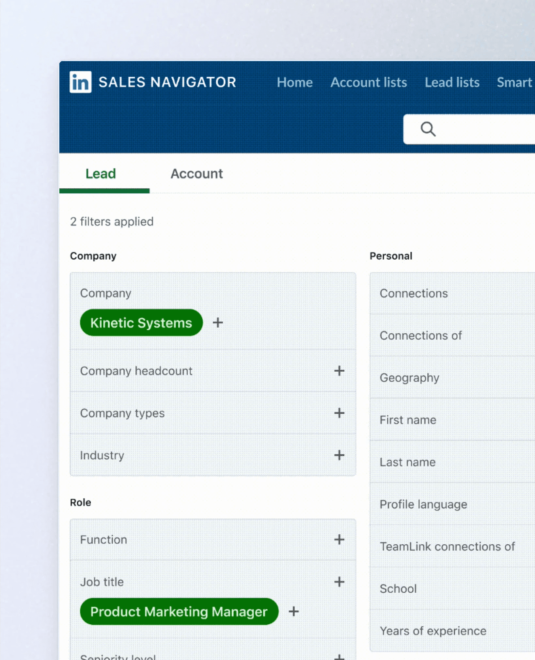The width and height of the screenshot is (535, 660).
Task: Click the Seniority level label
Action: click(118, 657)
